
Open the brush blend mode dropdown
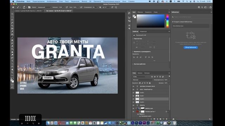pos(44,7)
